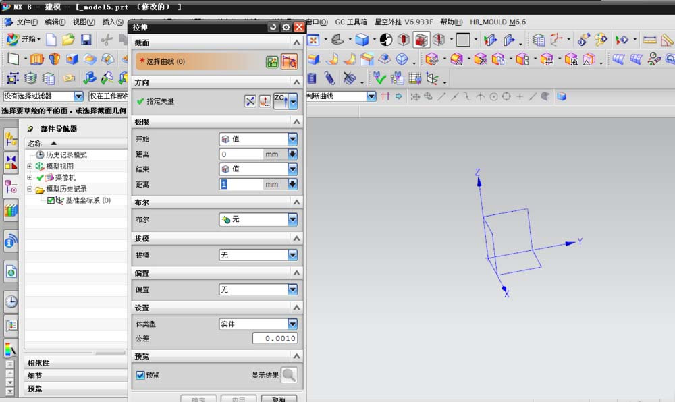Toggle the 基准坐标系 checkbox
The width and height of the screenshot is (675, 402).
point(51,200)
